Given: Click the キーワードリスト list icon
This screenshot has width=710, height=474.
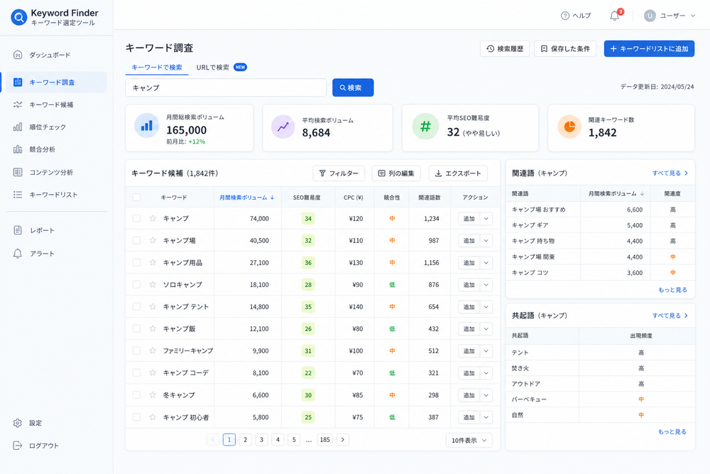Looking at the screenshot, I should click(x=18, y=195).
